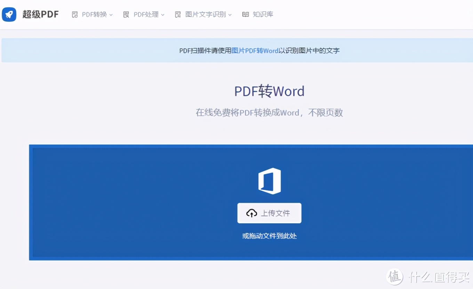
Task: Click the 超级PDF rocket logo
Action: (9, 14)
